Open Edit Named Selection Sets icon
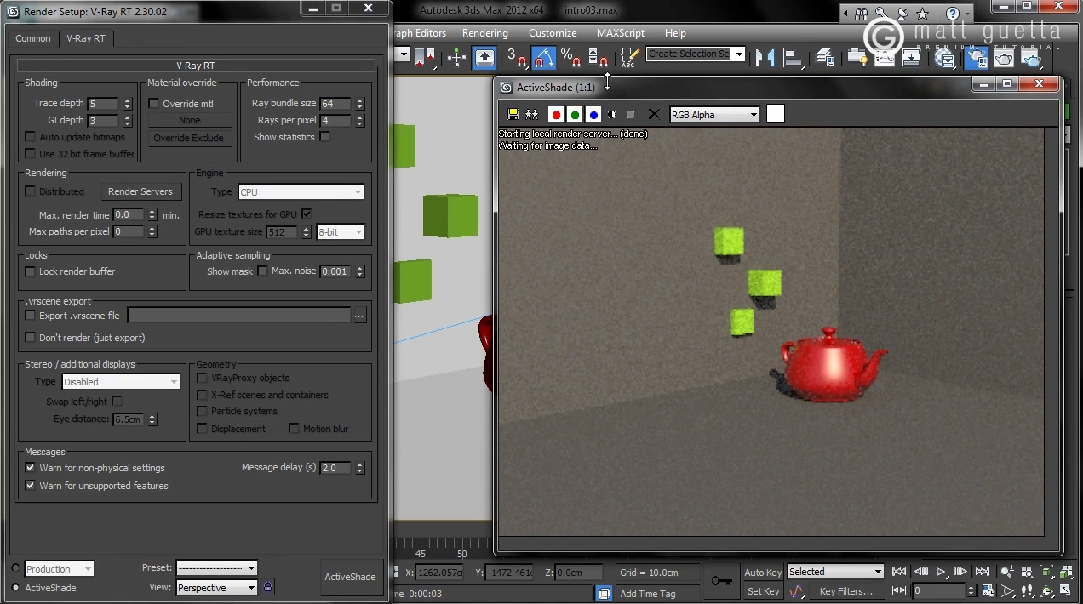This screenshot has width=1083, height=604. (x=629, y=57)
